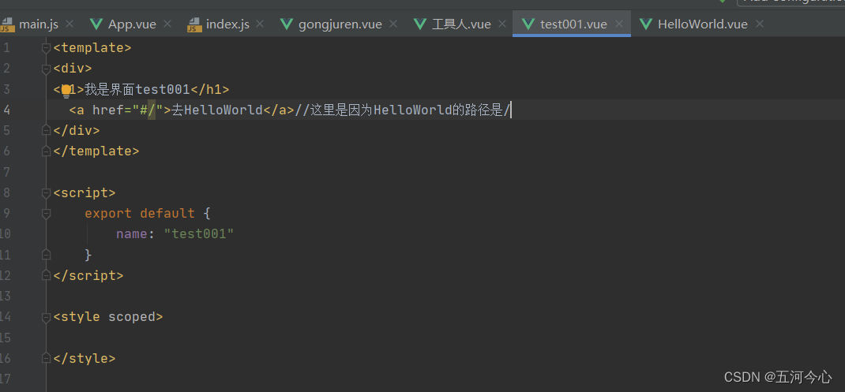Collapse the <style scoped> fold marker

pos(47,317)
